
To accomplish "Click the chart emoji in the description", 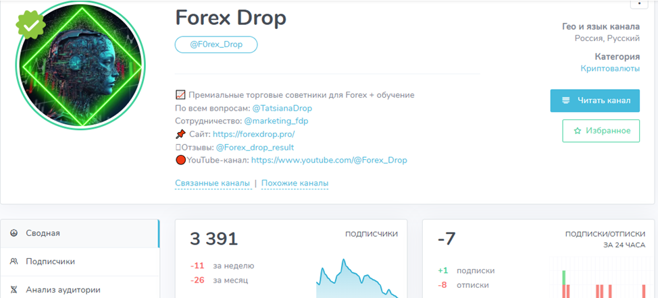I will (180, 95).
